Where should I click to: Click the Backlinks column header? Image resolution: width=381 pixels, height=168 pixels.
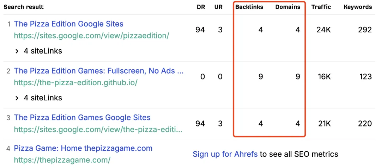pos(249,7)
